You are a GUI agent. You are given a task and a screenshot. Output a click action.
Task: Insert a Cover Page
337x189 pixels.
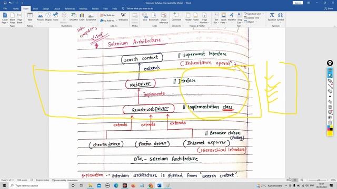coord(5,18)
